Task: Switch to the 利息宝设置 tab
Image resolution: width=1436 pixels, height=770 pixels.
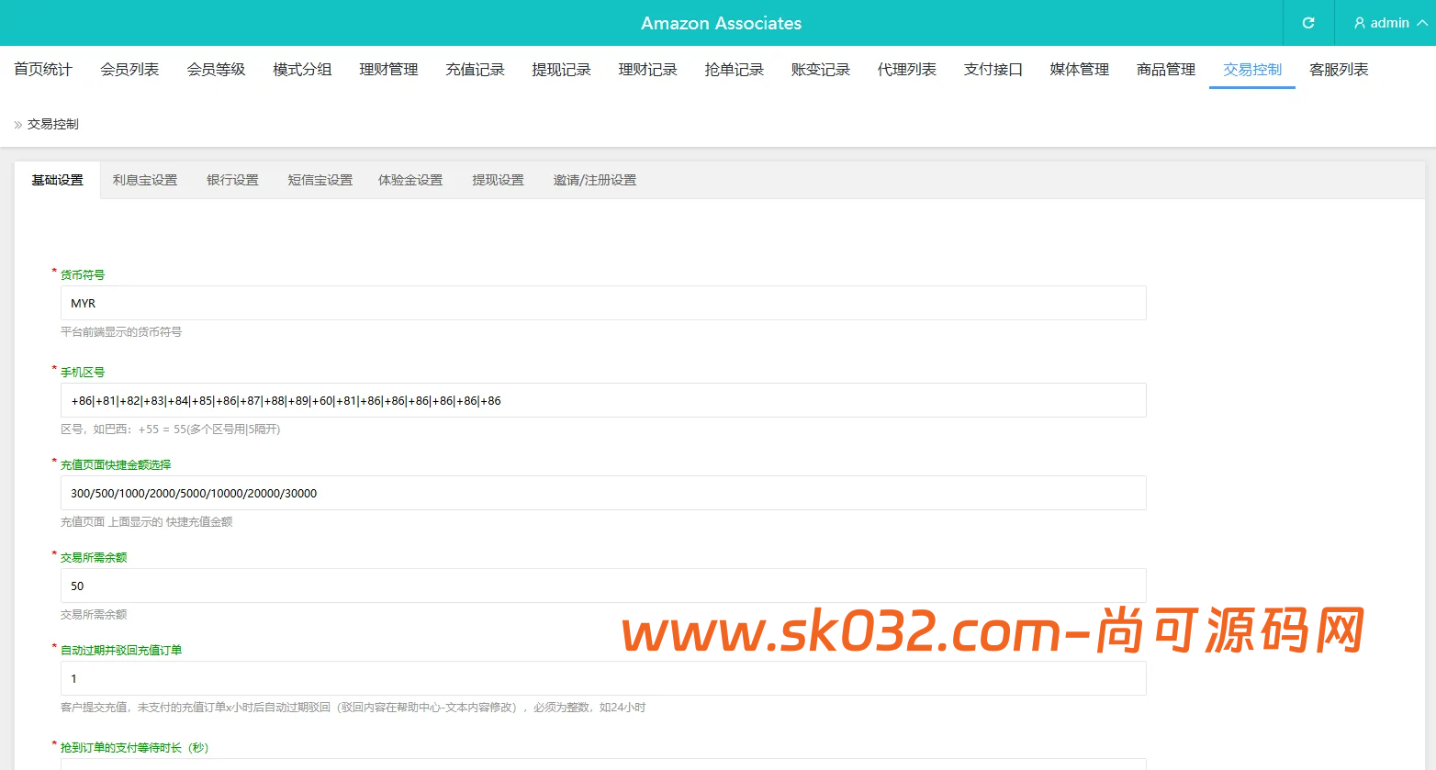Action: coord(144,180)
